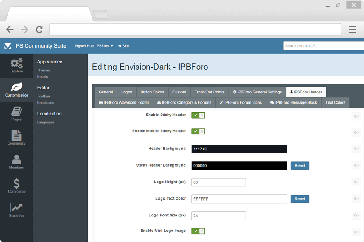The height and width of the screenshot is (242, 364).
Task: Toggle Enable Mobile Sticky Header switch
Action: (198, 131)
